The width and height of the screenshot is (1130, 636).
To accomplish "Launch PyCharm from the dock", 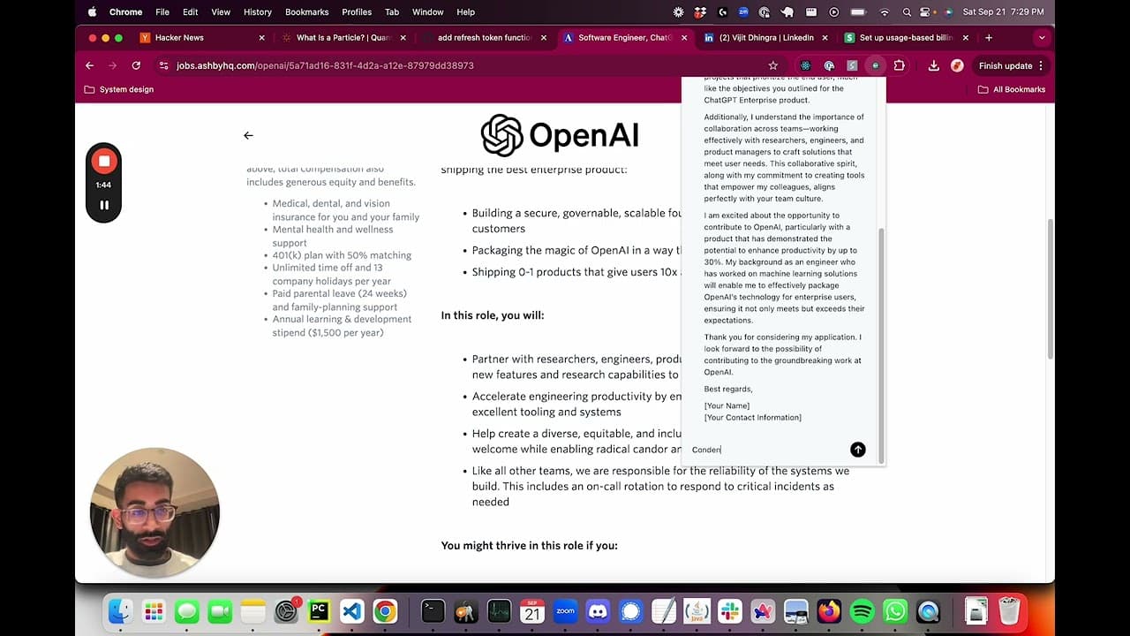I will click(x=319, y=611).
